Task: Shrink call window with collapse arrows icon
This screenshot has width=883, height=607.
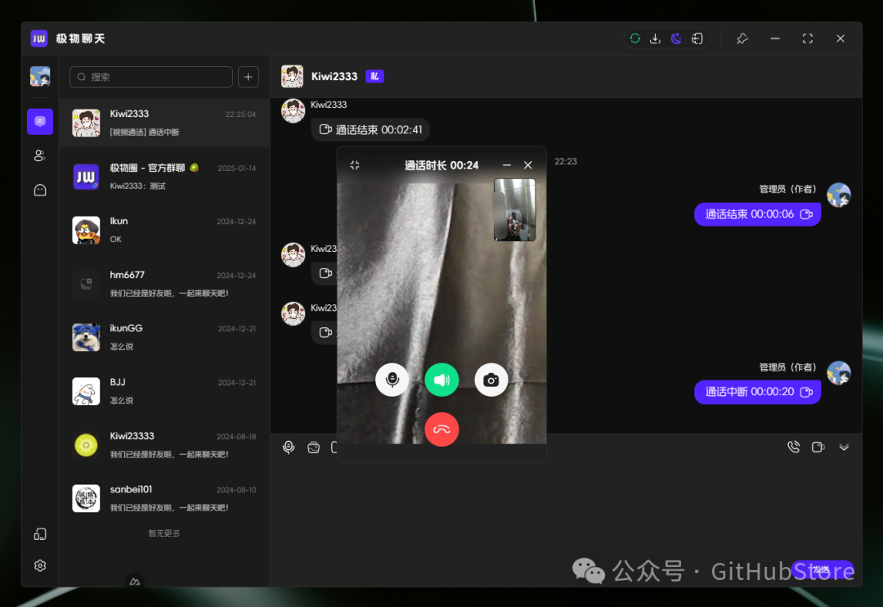Action: pos(354,165)
